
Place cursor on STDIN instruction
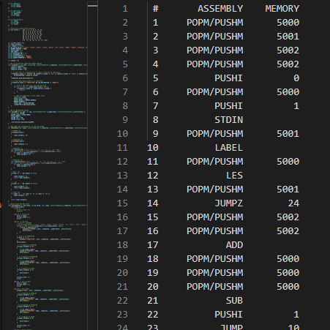tap(229, 120)
